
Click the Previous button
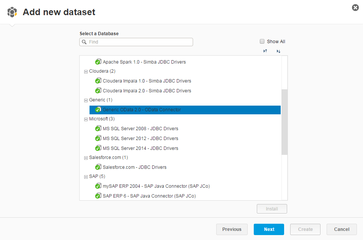click(x=232, y=229)
